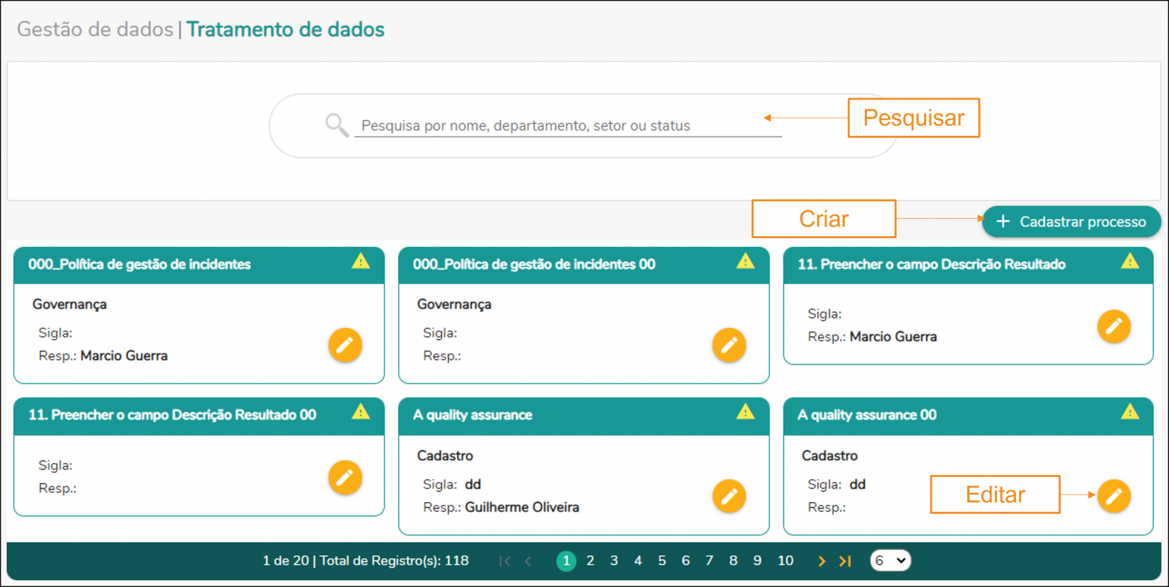This screenshot has width=1169, height=587.
Task: Click title 11. Preencher o campo Descrição Resultado 00
Action: [x=172, y=415]
